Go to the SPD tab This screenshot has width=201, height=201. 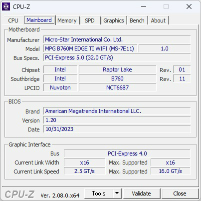coord(90,20)
